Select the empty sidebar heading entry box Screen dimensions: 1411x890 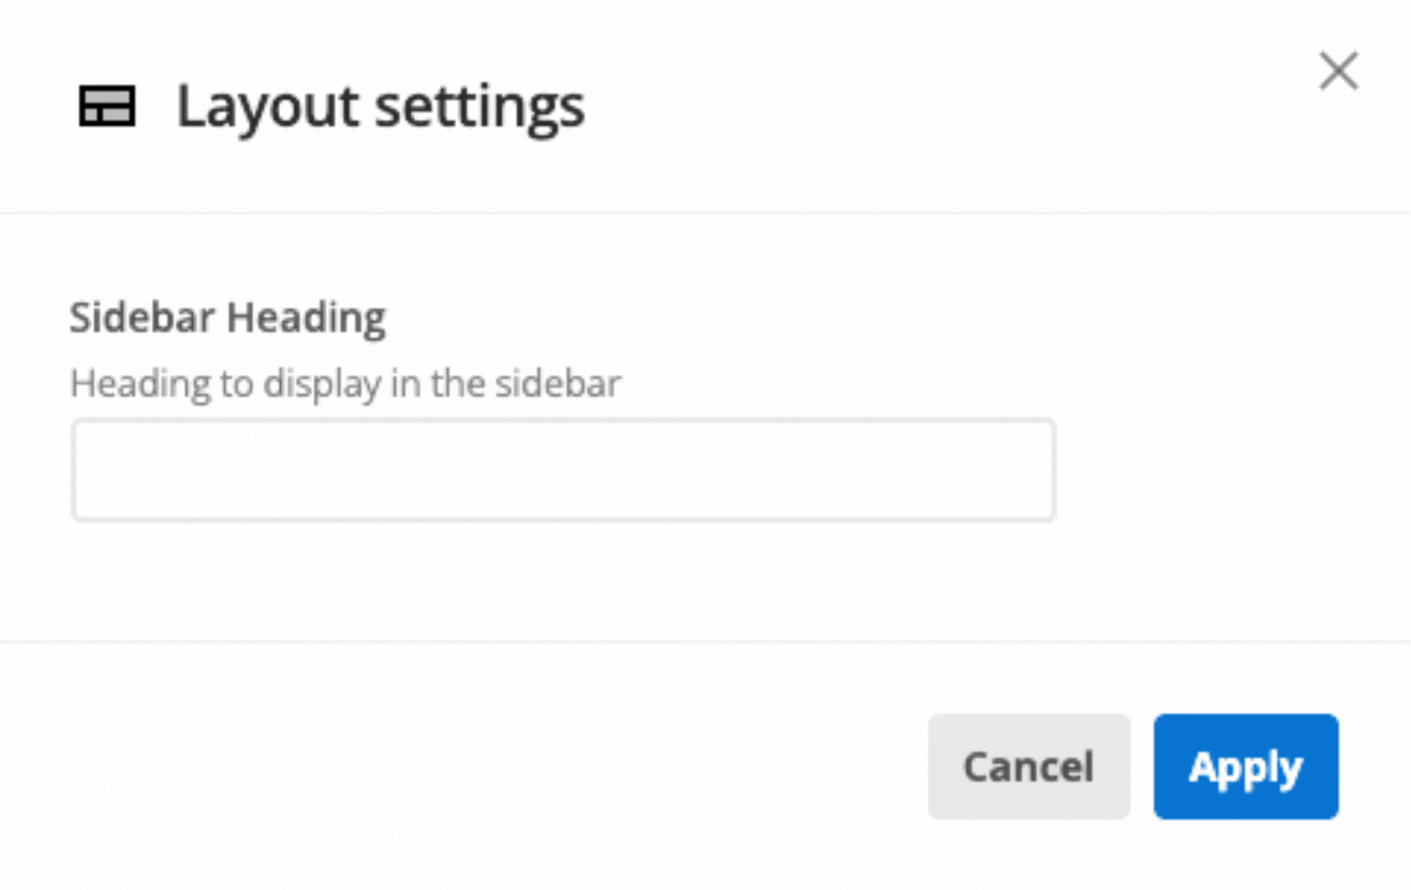coord(563,470)
